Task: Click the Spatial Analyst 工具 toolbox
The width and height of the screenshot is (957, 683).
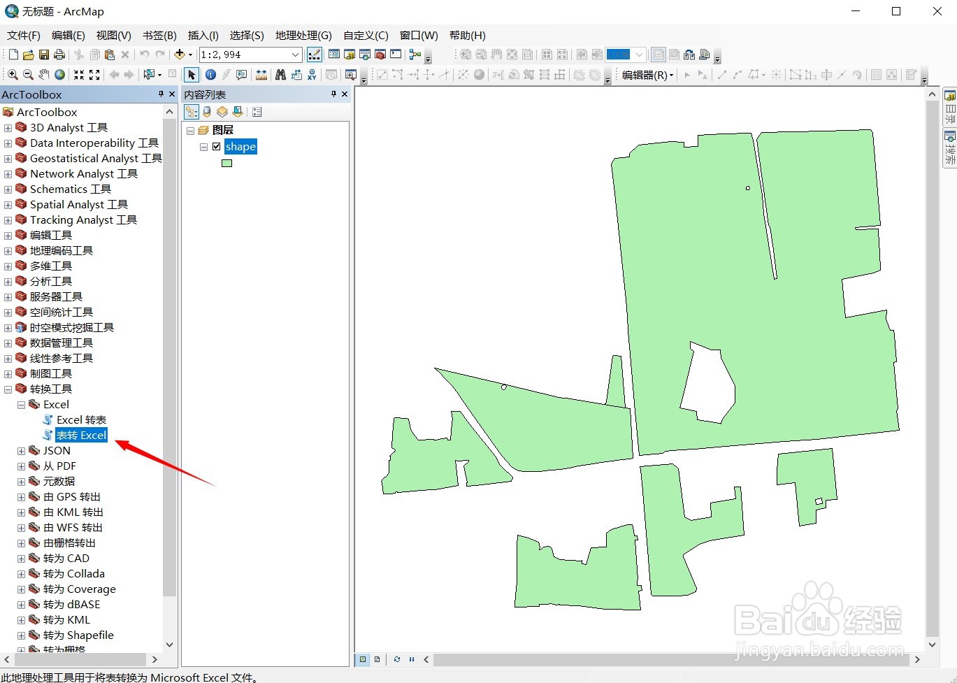Action: click(79, 205)
